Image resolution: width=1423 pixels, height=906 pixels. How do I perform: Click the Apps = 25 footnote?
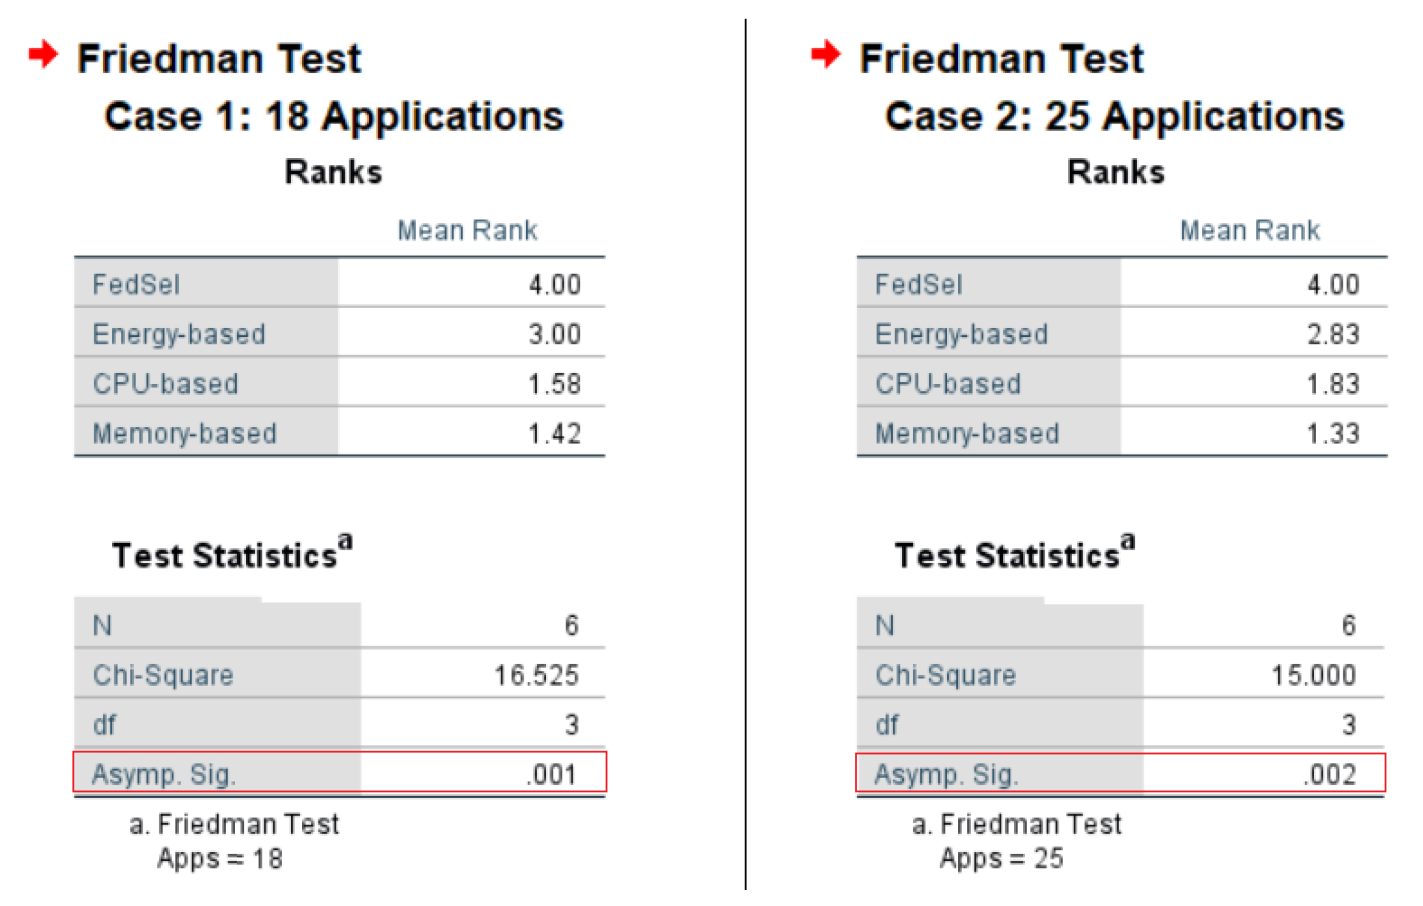tap(1001, 858)
